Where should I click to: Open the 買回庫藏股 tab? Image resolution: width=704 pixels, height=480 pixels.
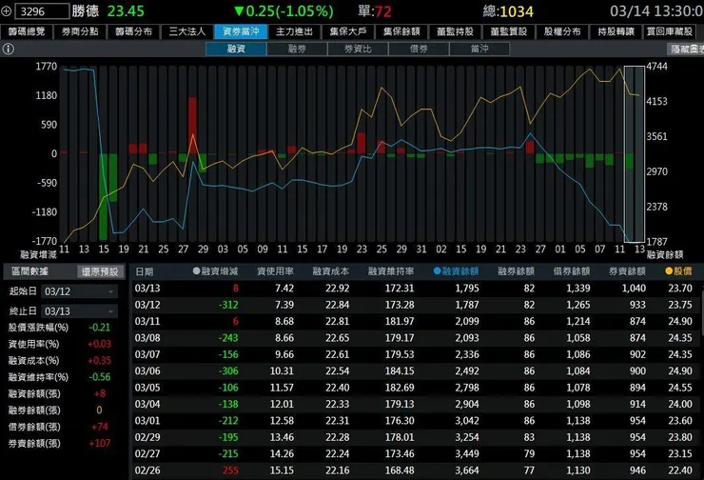(670, 31)
